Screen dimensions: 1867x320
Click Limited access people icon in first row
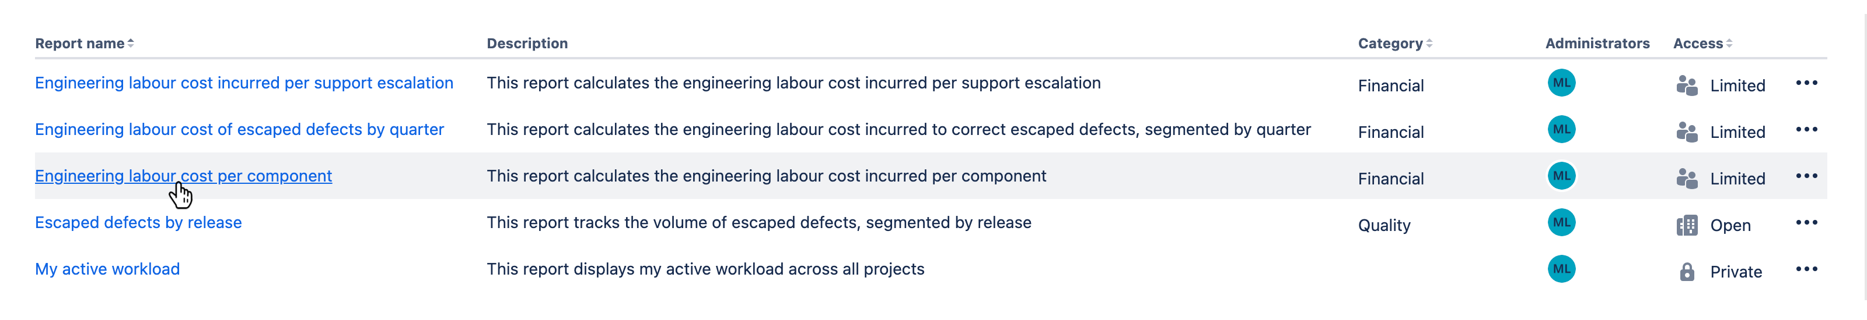pyautogui.click(x=1687, y=86)
